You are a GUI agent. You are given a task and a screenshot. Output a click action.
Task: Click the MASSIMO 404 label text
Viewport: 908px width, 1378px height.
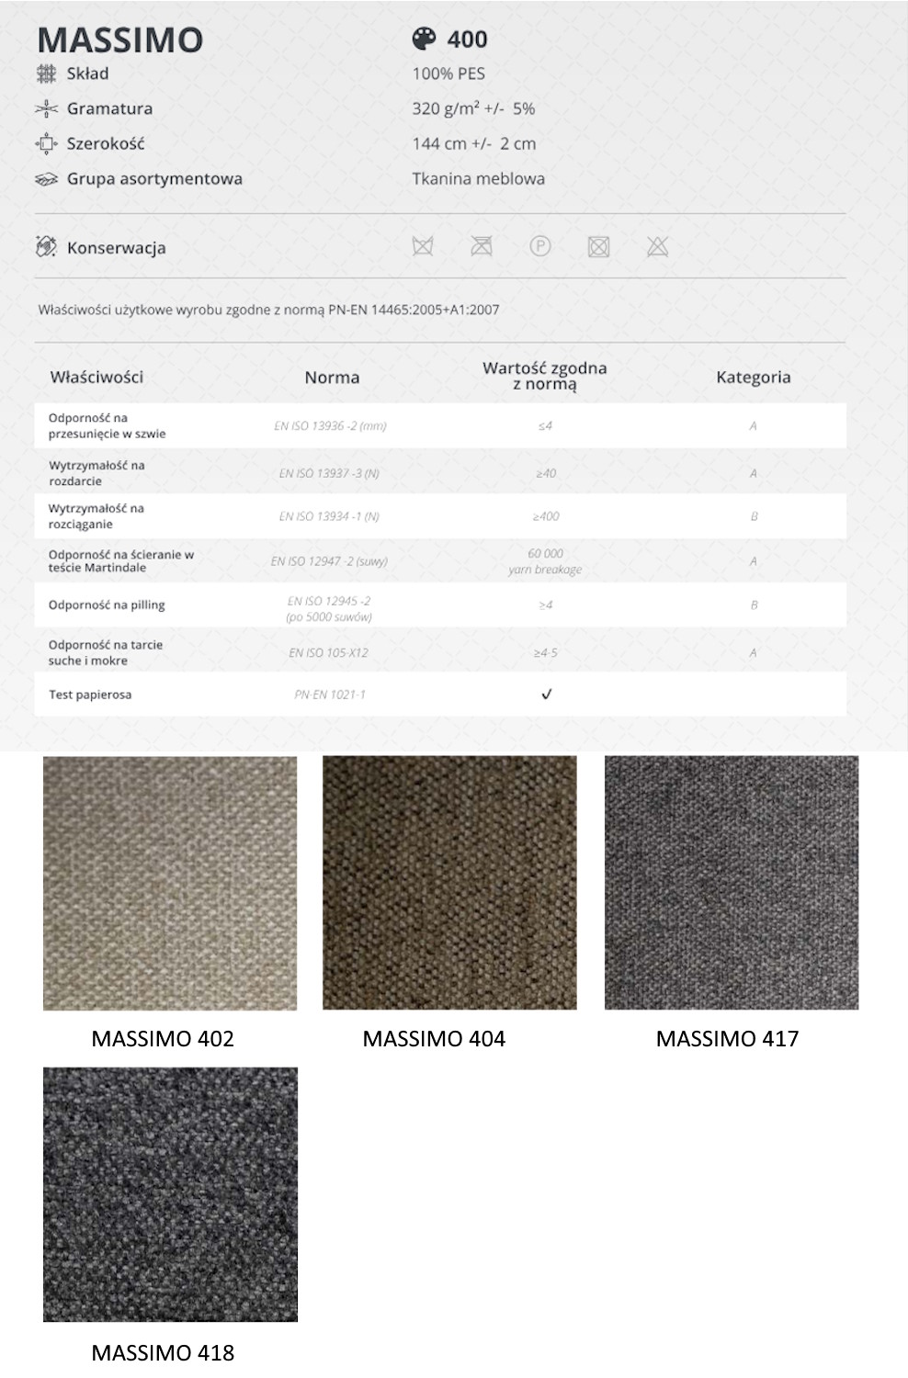click(x=434, y=1038)
